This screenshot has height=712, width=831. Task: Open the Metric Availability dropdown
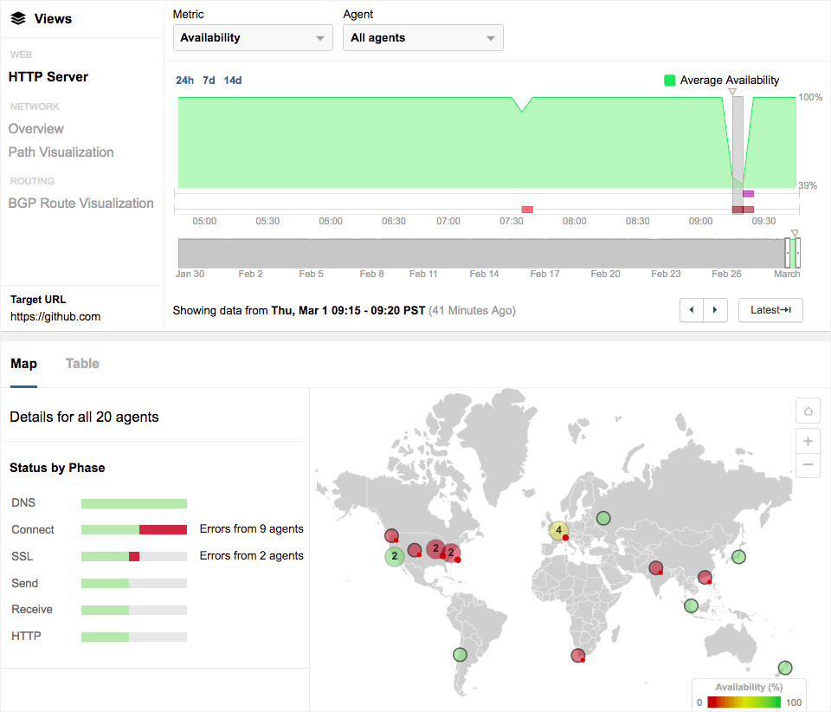[x=253, y=38]
